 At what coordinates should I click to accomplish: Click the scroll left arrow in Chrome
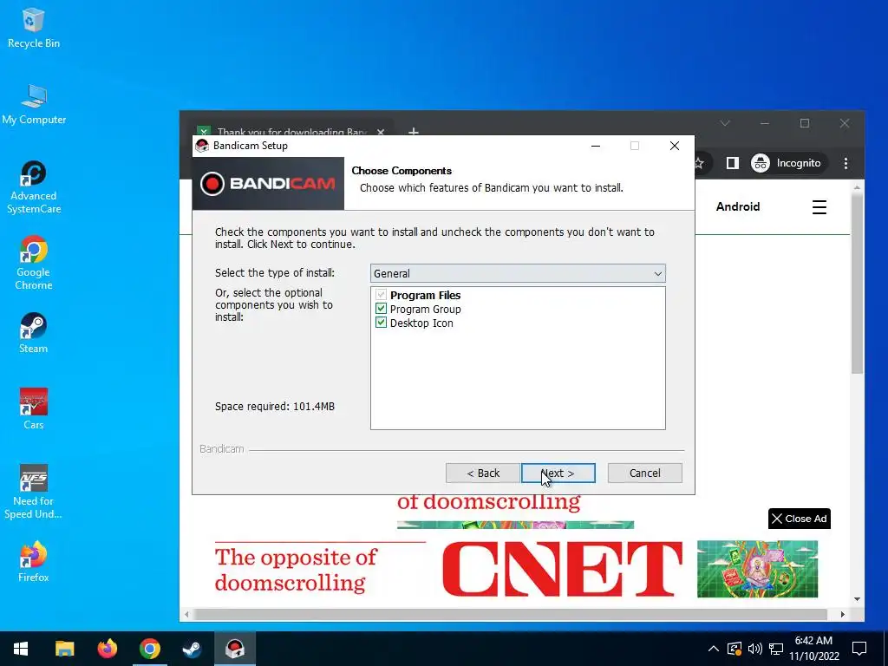coord(186,615)
